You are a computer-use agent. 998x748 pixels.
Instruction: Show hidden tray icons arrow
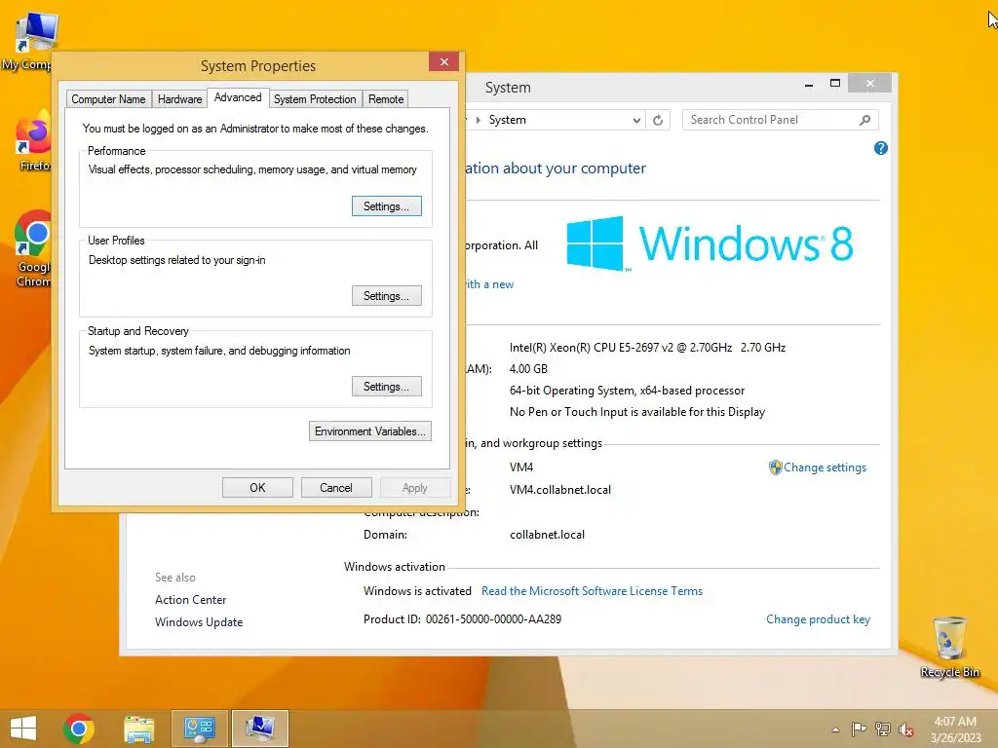(x=835, y=729)
